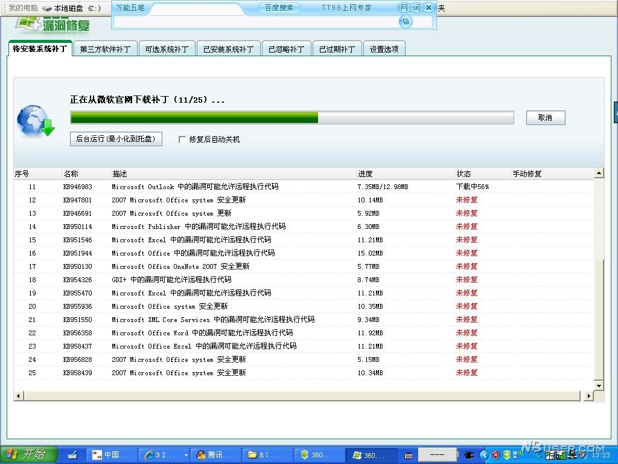Image resolution: width=618 pixels, height=464 pixels.
Task: Click the 词 button in the input bar
Action: click(x=416, y=7)
